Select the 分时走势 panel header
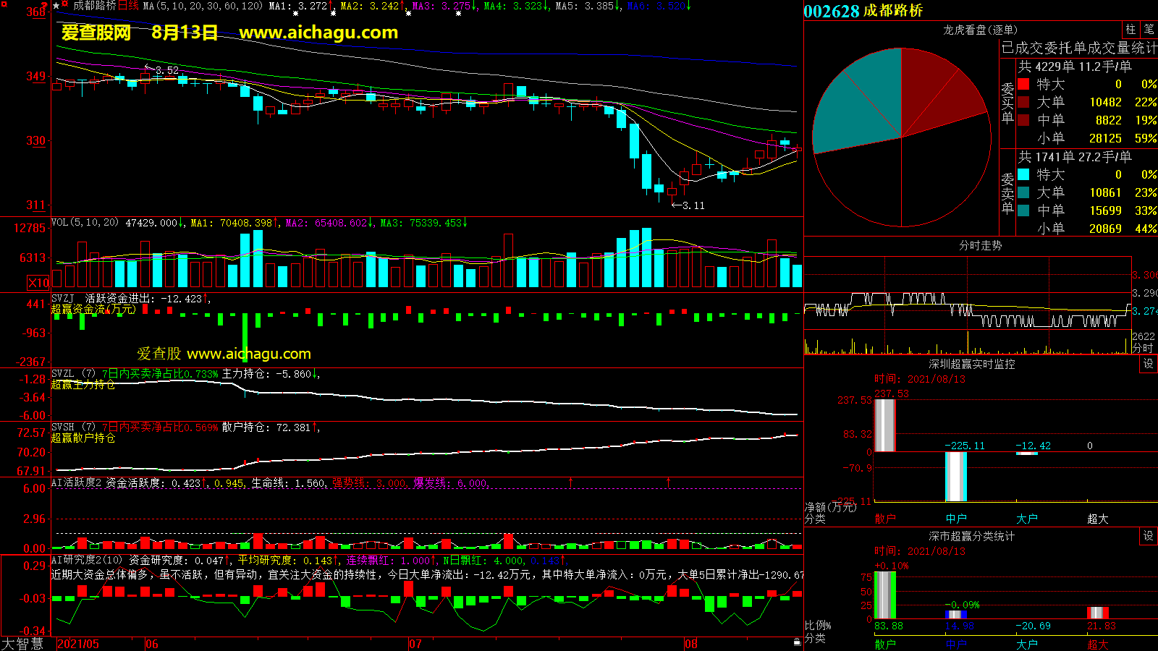Screen dimensions: 1158x651 click(980, 246)
